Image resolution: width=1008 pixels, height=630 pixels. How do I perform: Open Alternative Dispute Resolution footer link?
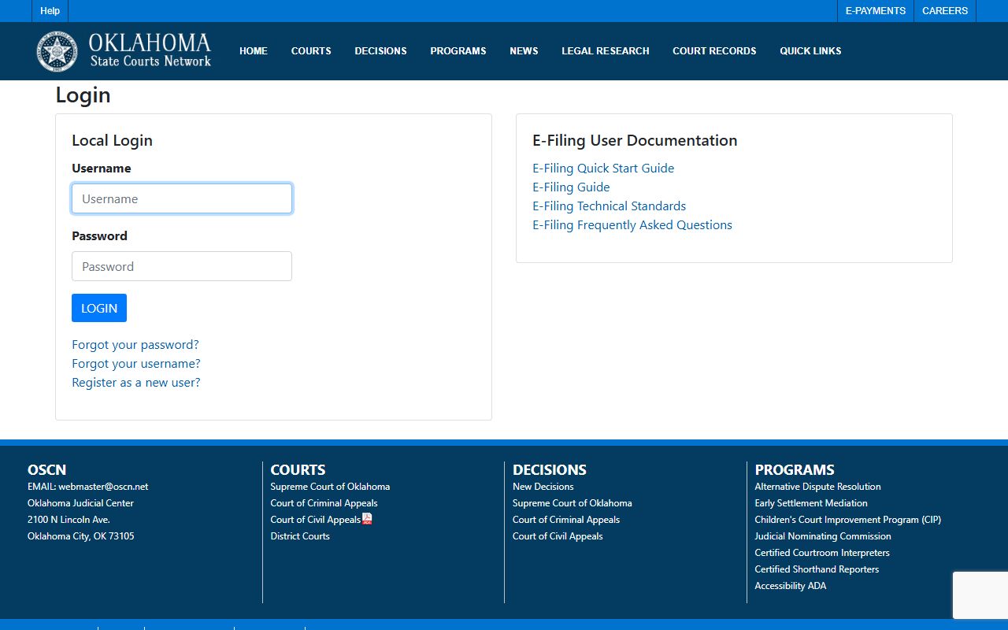(x=817, y=487)
